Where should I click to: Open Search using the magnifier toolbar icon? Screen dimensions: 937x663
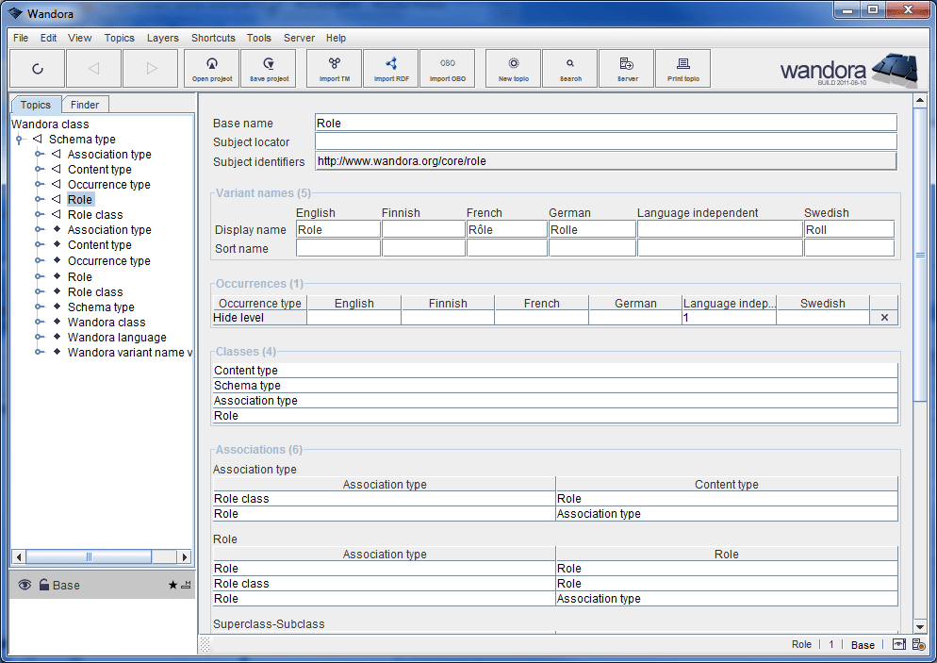click(x=569, y=68)
